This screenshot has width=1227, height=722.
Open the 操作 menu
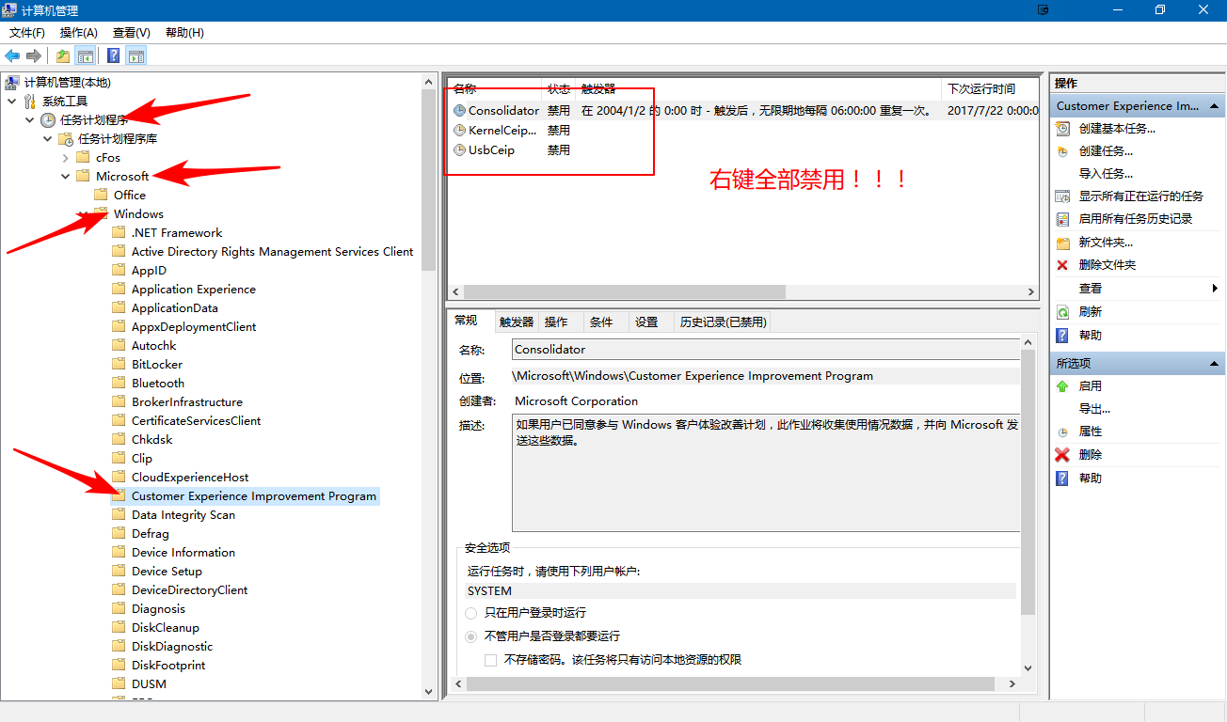point(78,32)
